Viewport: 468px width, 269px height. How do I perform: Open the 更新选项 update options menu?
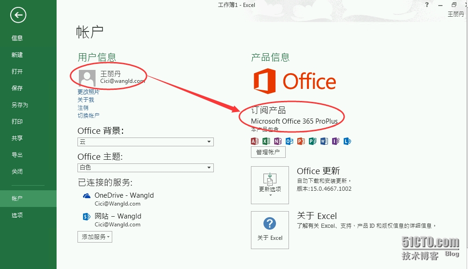pos(269,185)
